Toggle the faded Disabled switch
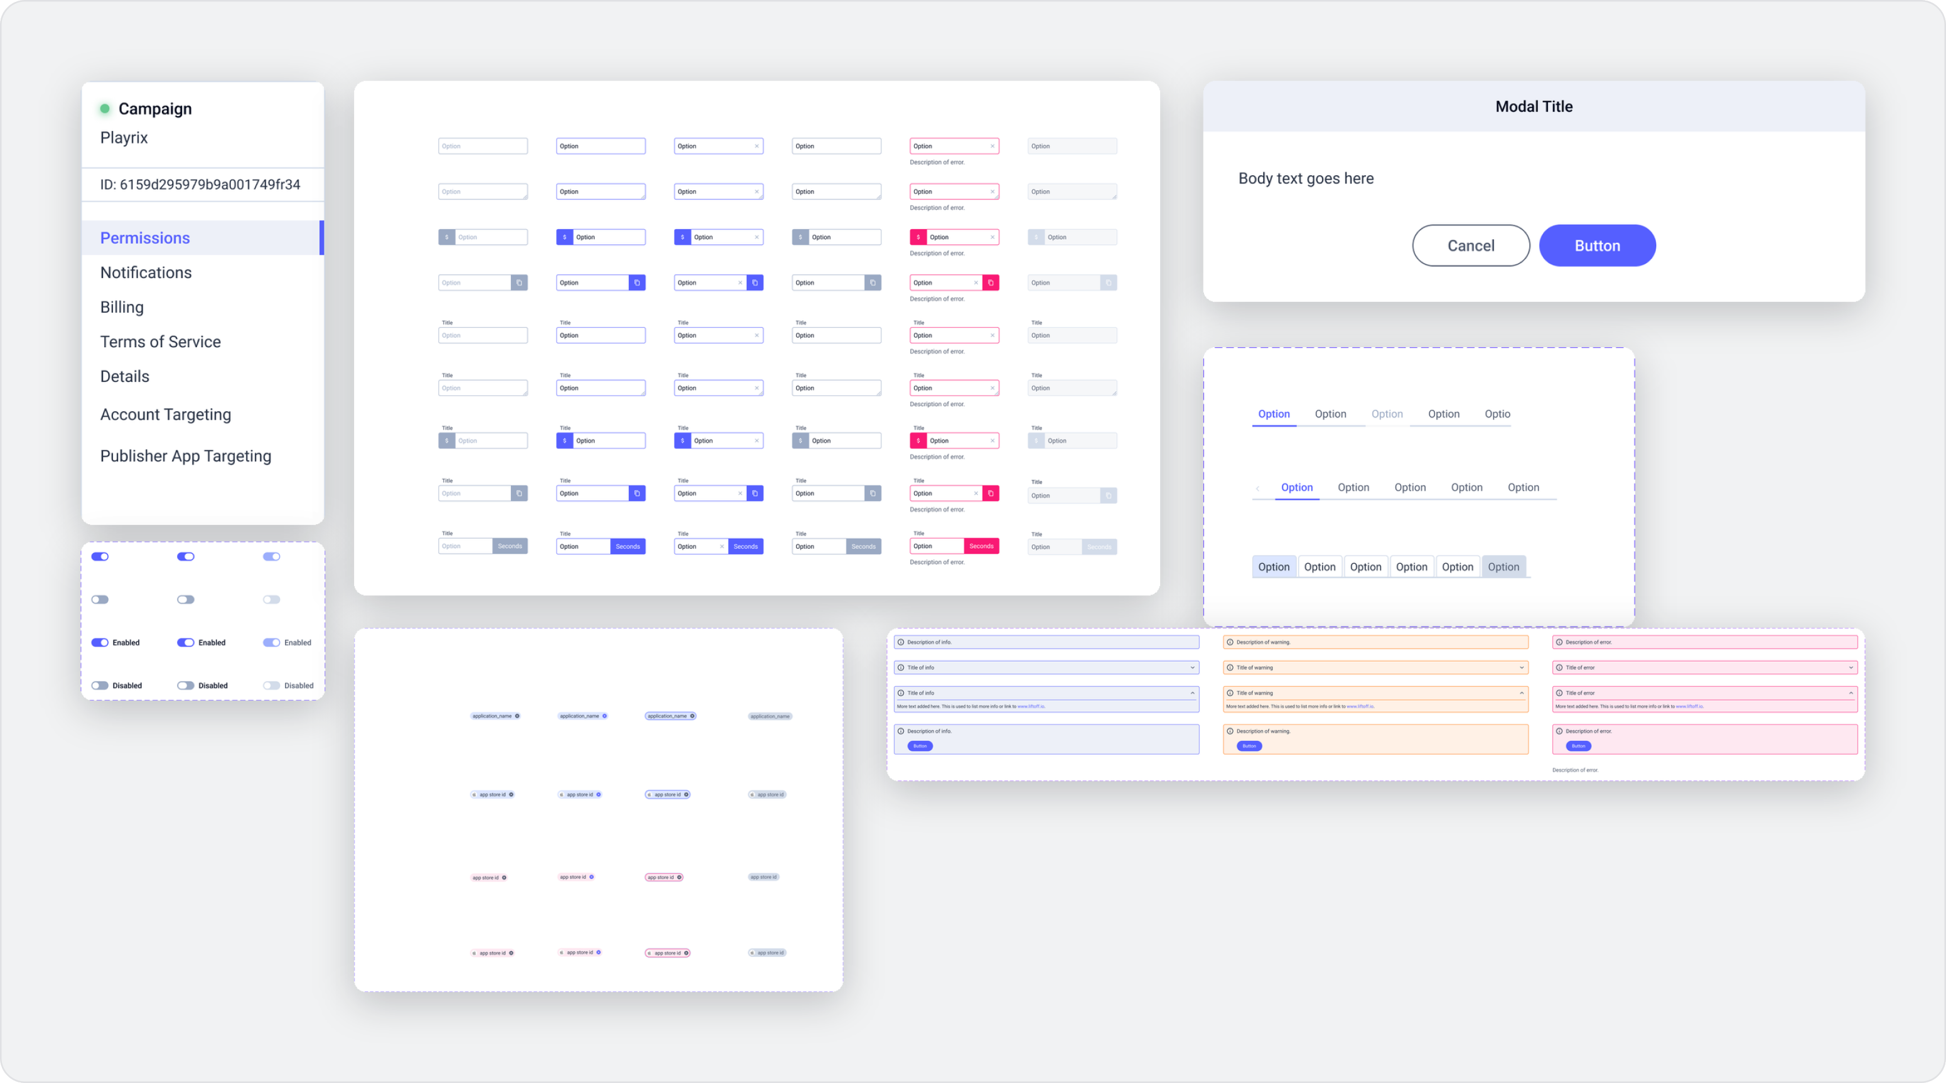Screen dimensions: 1946x1083 (271, 686)
